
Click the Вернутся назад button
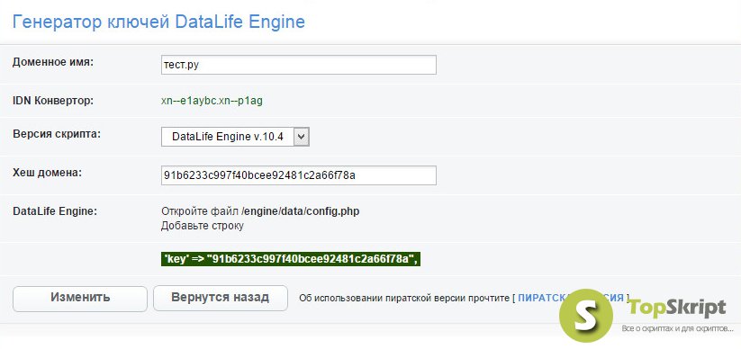point(221,299)
